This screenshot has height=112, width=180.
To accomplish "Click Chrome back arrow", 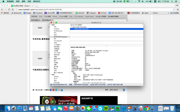I will coord(2,9).
